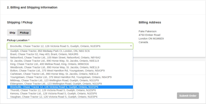Pick Vaughan, Chase Tractor 12 location

click(x=70, y=97)
